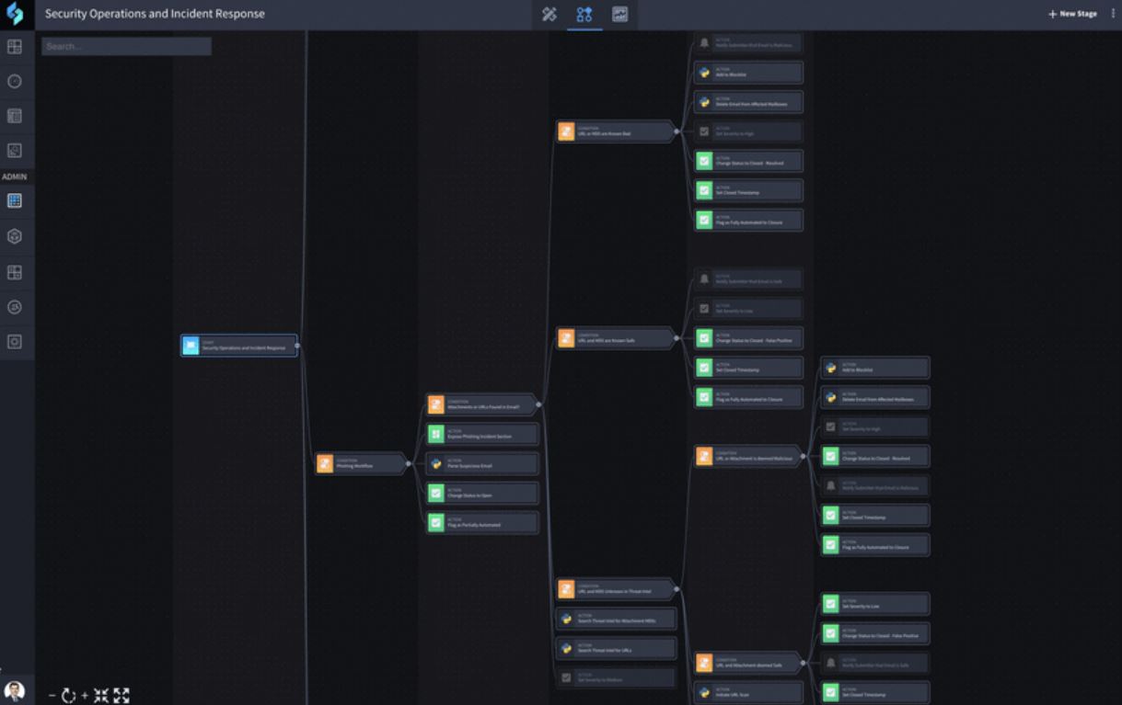1122x705 pixels.
Task: Select dimmed Notify Submitter that Email is Safe under Known Safe
Action: click(x=748, y=279)
